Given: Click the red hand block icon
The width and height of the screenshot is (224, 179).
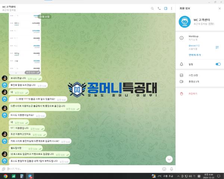Looking at the screenshot, I should click(181, 94).
